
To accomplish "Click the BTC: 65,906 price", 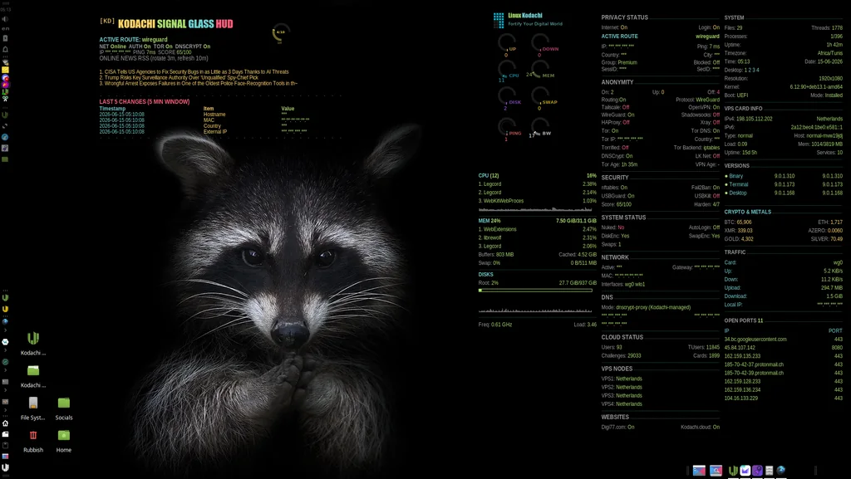I will [738, 222].
